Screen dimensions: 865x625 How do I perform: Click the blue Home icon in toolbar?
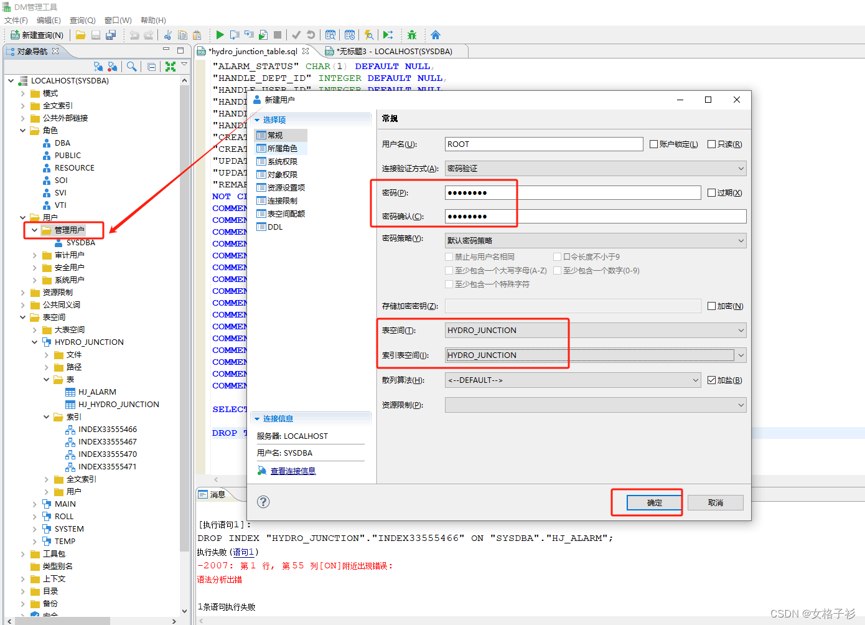click(x=436, y=35)
